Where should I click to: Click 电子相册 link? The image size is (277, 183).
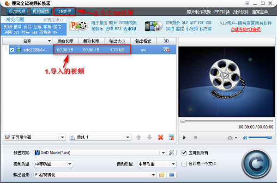[x=99, y=23]
